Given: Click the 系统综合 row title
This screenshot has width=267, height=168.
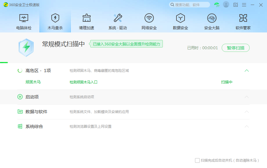Looking at the screenshot, I should [34, 126].
